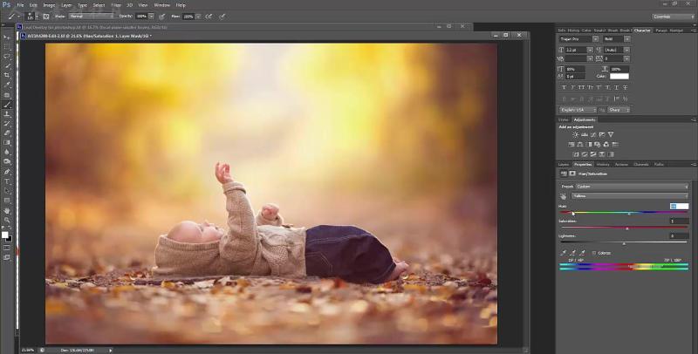Toggle pressure for size button

(x=222, y=17)
